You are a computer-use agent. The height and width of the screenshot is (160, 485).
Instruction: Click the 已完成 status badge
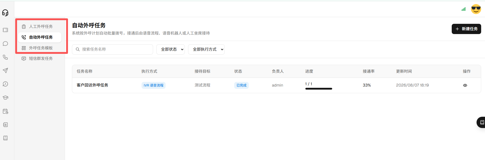point(241,85)
